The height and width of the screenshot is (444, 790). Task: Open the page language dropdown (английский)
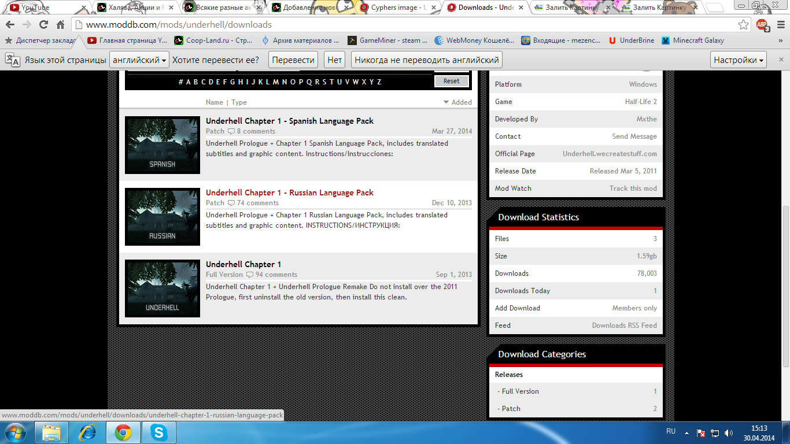(139, 60)
